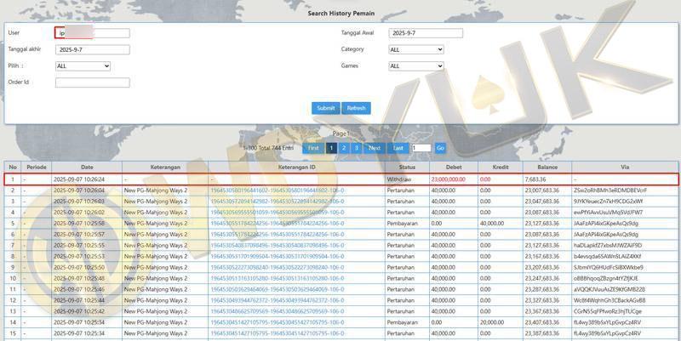
Task: Go to the Last page
Action: [398, 148]
